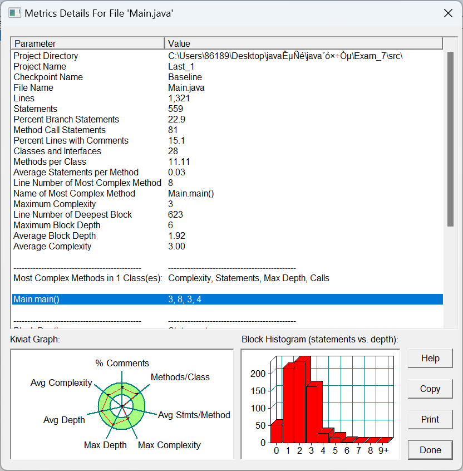The width and height of the screenshot is (463, 471).
Task: Click the SourceMonitor window title icon
Action: click(14, 13)
